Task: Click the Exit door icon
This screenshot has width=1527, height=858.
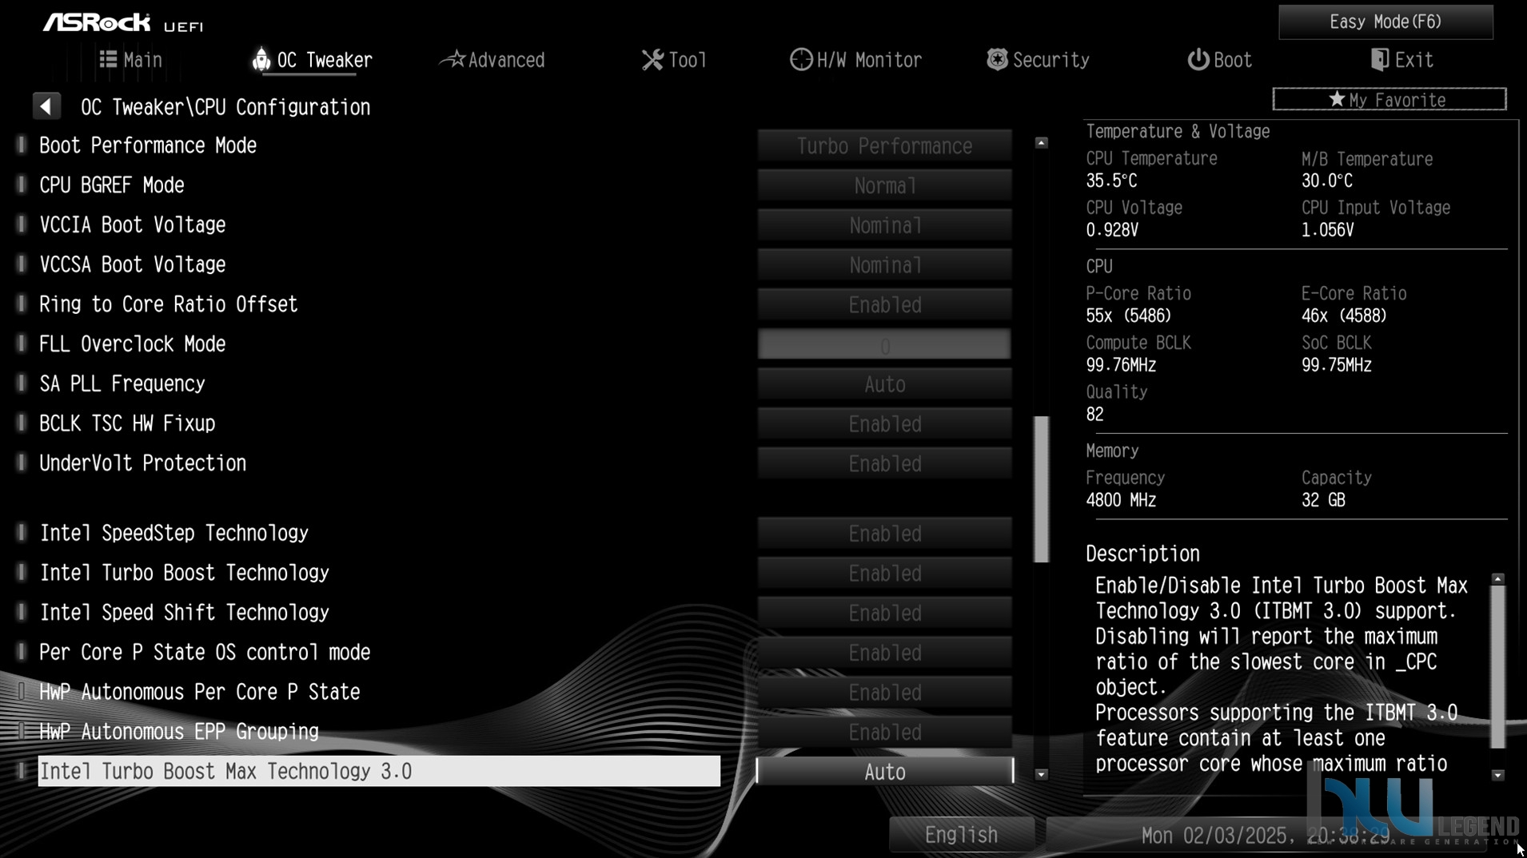Action: (x=1379, y=59)
